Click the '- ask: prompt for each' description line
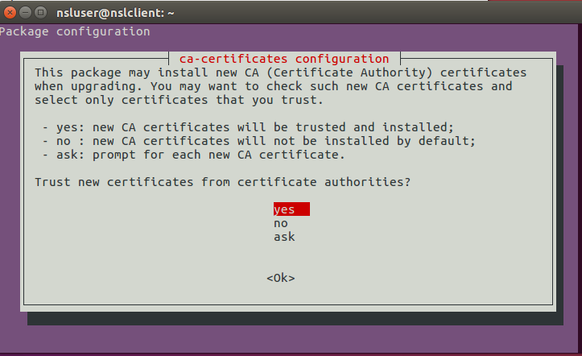The height and width of the screenshot is (356, 582). pos(193,155)
